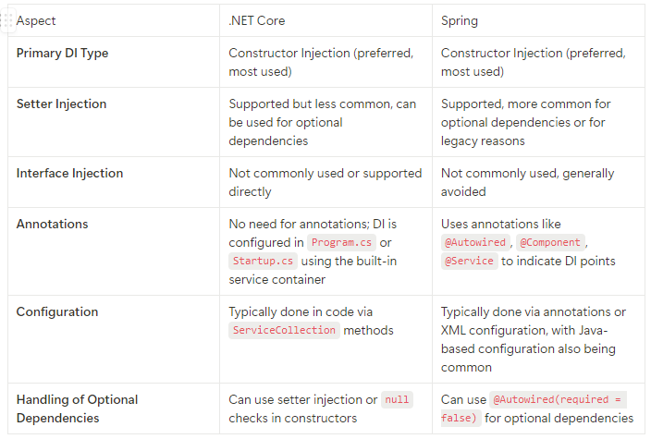The width and height of the screenshot is (651, 439).
Task: Click the @Service code tag
Action: pos(469,261)
